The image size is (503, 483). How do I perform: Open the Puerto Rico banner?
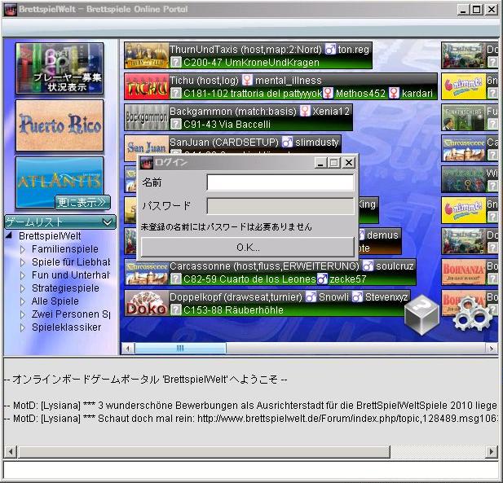coord(60,125)
